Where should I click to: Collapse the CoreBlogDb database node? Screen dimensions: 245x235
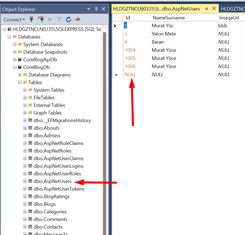15,67
